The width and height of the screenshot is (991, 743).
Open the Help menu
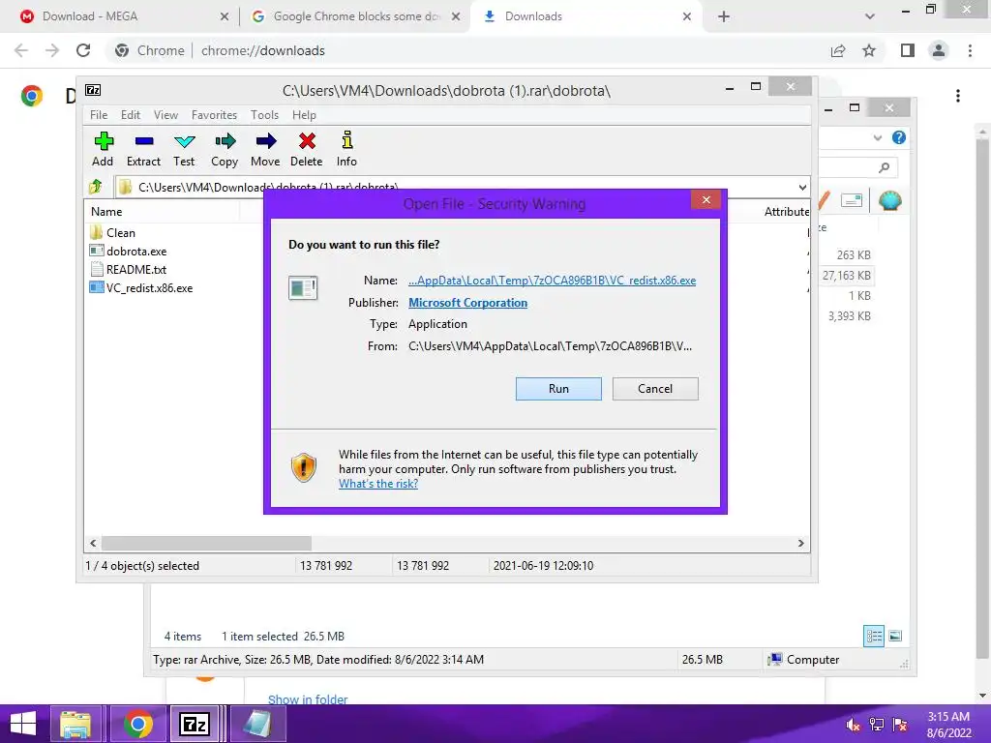pyautogui.click(x=304, y=115)
